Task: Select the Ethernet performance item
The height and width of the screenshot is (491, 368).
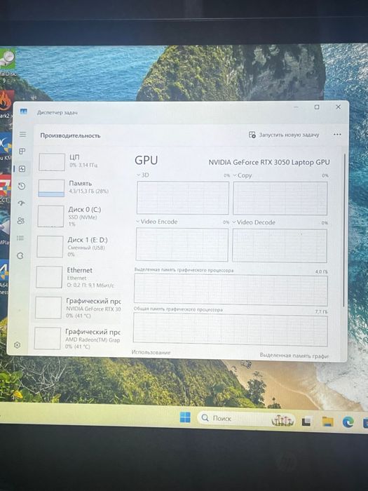Action: tap(78, 277)
